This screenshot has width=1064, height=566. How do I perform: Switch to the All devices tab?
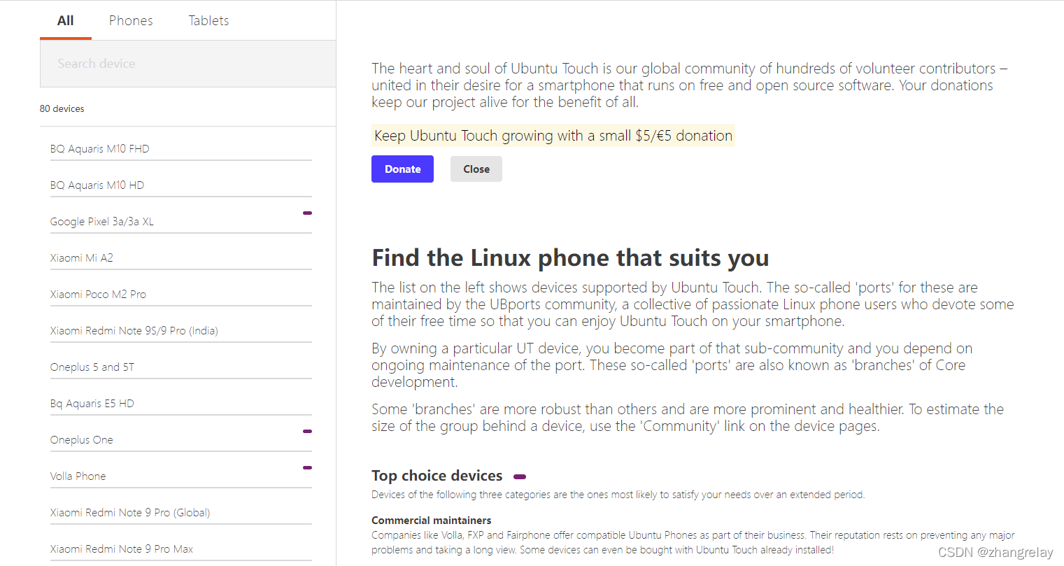click(66, 20)
